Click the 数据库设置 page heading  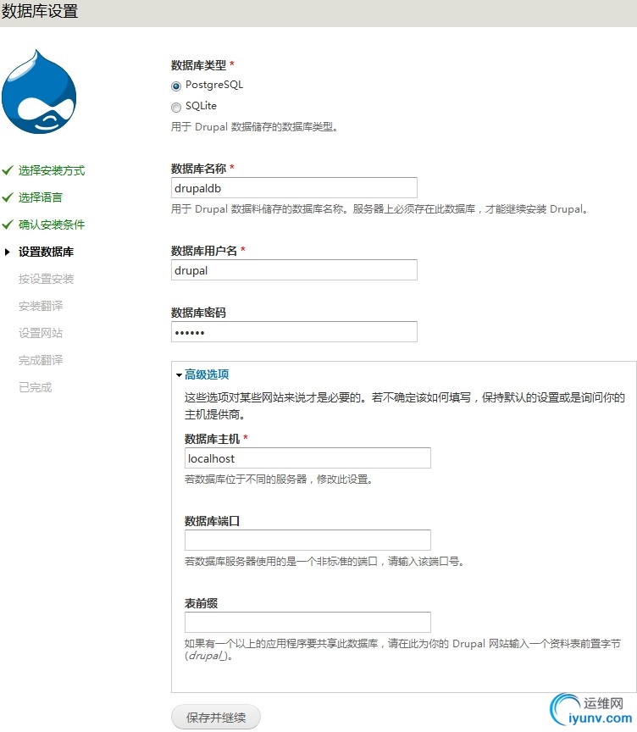(40, 11)
